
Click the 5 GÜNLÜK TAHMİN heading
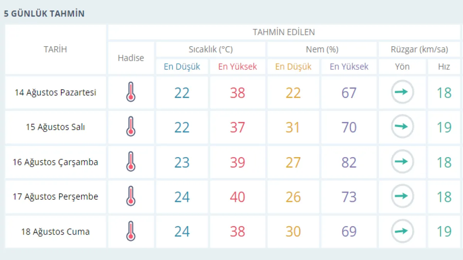click(44, 13)
